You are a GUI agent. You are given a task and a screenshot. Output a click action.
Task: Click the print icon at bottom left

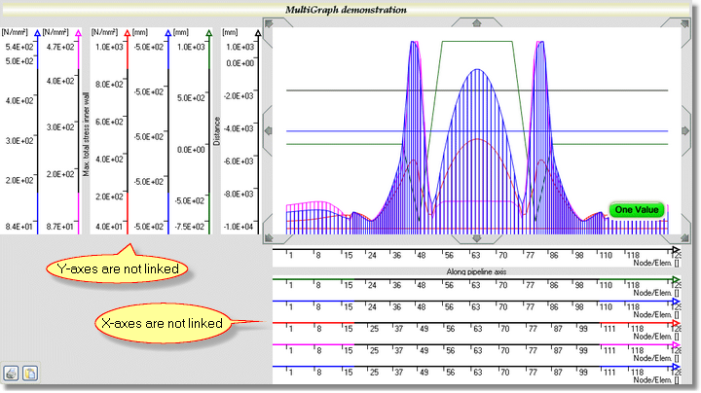tap(13, 373)
